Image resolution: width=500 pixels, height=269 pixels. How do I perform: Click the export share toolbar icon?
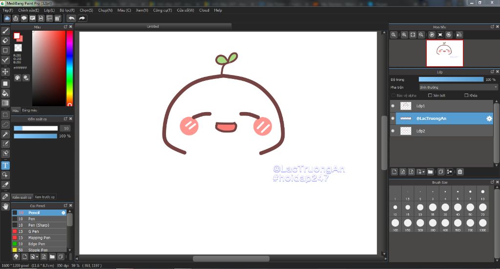(x=16, y=18)
